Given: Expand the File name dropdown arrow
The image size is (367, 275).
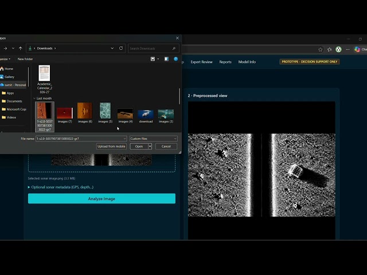Looking at the screenshot, I should (124, 139).
